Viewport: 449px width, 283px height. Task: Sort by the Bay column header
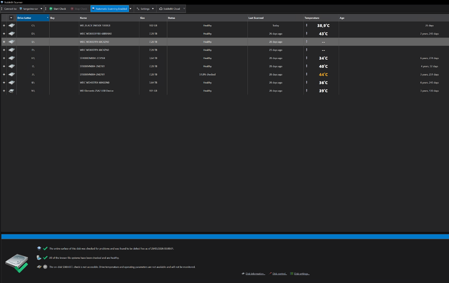64,18
